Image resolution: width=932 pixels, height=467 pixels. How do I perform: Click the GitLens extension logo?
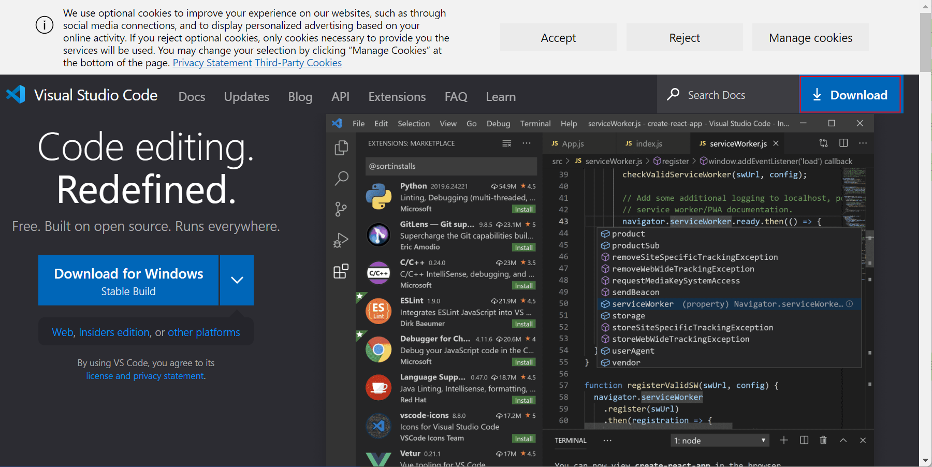click(x=378, y=235)
